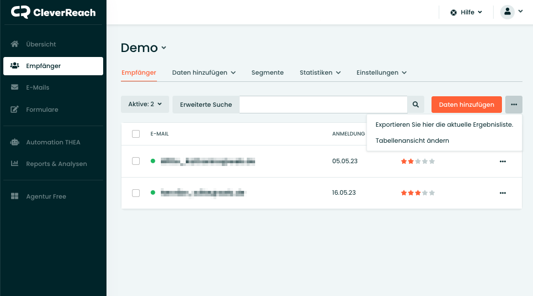Open Übersicht via the home icon
The image size is (533, 296).
pyautogui.click(x=14, y=44)
